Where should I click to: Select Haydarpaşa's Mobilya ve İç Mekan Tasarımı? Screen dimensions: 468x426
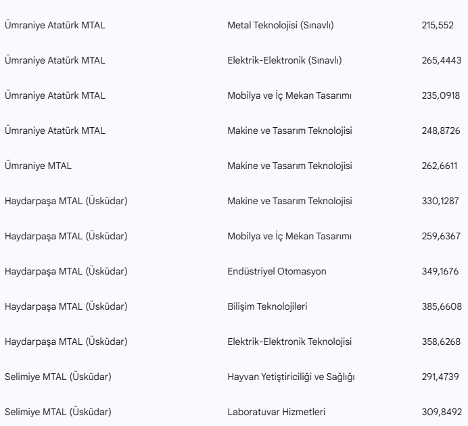[289, 236]
